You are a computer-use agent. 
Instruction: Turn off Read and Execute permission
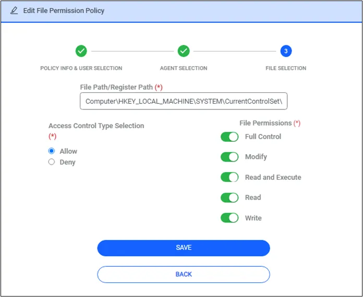click(229, 177)
